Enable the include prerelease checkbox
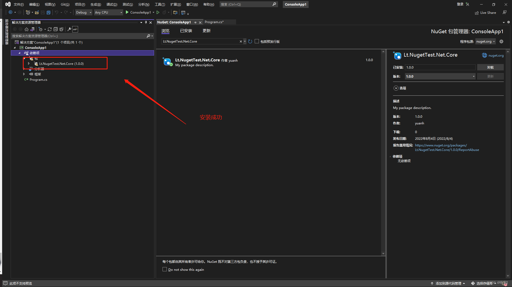The width and height of the screenshot is (512, 287). [x=257, y=41]
